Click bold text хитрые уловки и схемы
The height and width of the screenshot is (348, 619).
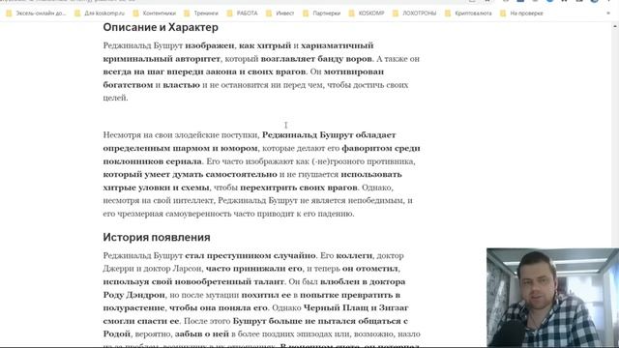(x=157, y=188)
